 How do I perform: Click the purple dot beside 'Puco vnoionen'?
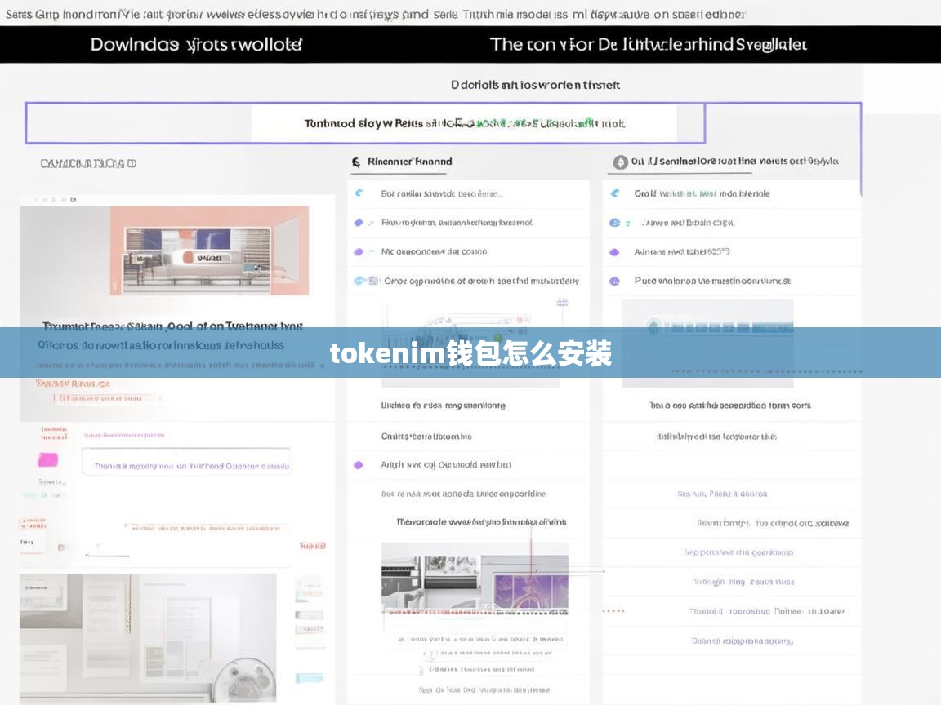coord(614,281)
